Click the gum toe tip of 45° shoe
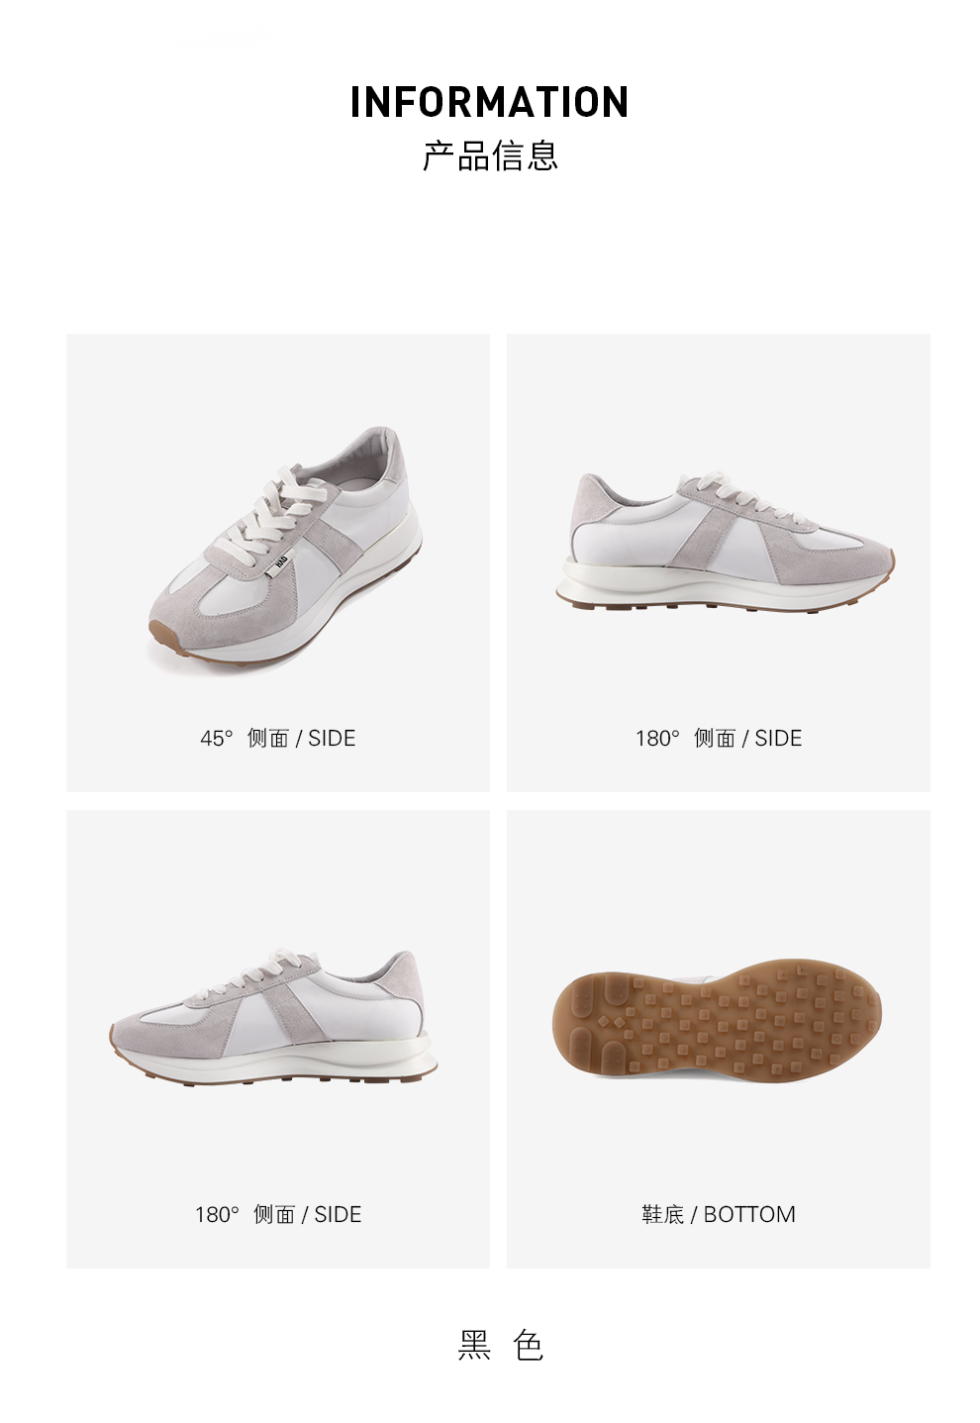Image resolution: width=980 pixels, height=1423 pixels. click(160, 635)
